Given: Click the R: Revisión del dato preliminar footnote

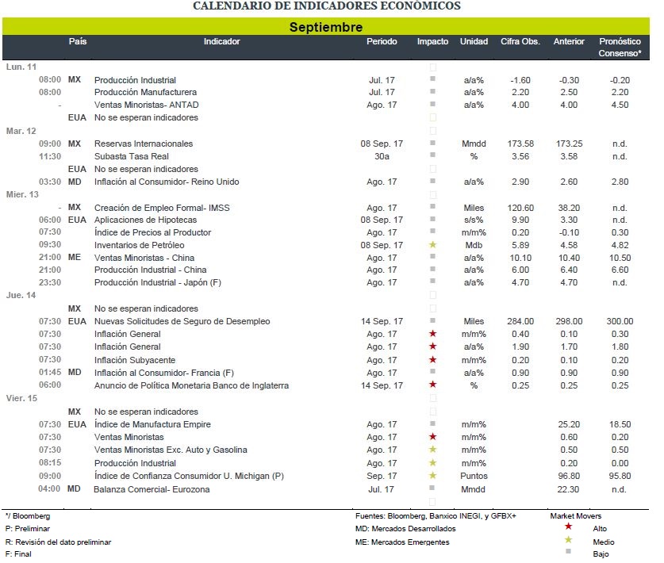Looking at the screenshot, I should click(x=58, y=542).
